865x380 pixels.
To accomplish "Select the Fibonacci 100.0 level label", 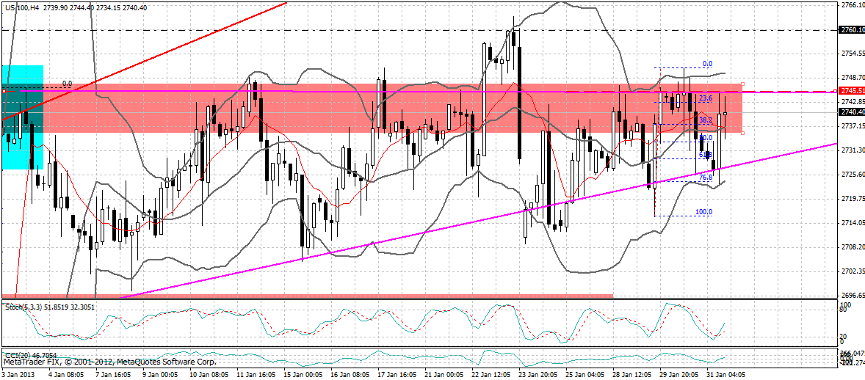I will coord(704,212).
